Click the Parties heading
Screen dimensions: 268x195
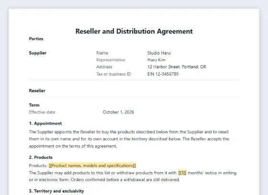36,39
